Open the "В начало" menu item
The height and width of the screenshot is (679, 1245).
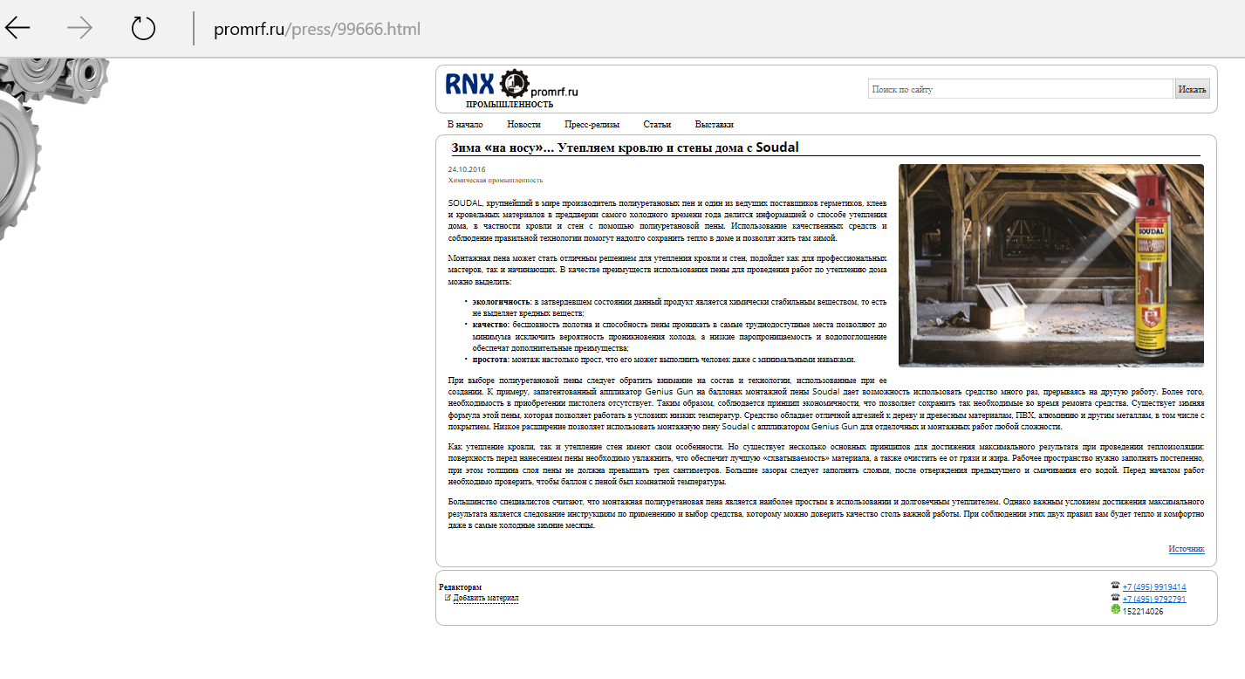465,124
